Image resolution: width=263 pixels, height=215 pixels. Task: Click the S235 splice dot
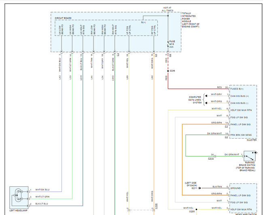(x=196, y=209)
